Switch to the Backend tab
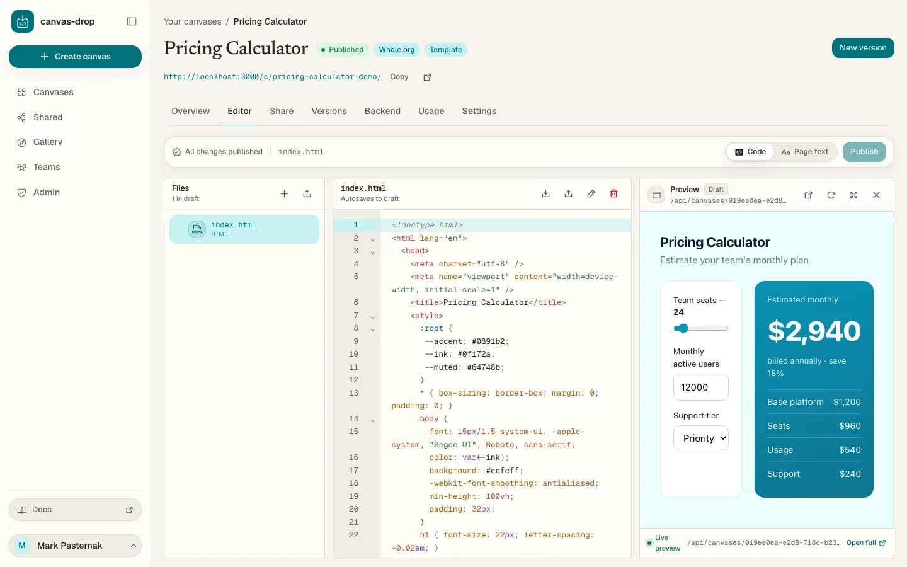Screen dimensions: 907x567 tap(382, 111)
